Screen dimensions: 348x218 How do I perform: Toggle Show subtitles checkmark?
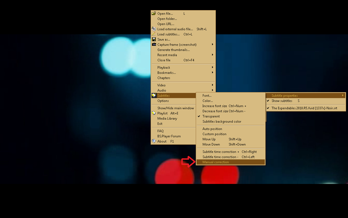click(x=282, y=101)
